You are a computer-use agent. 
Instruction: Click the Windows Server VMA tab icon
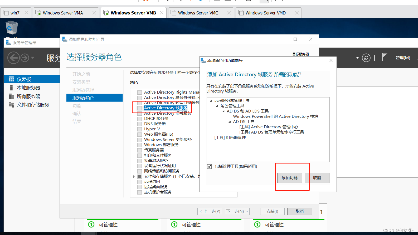[x=38, y=13]
